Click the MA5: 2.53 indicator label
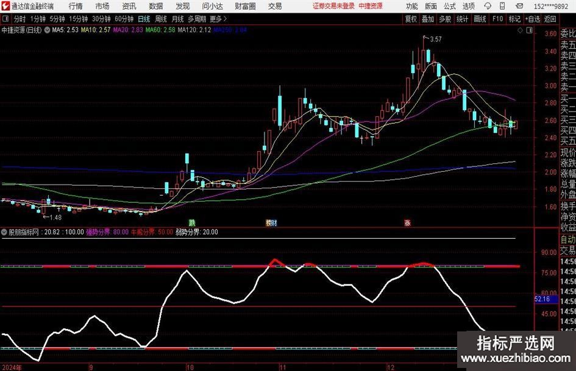This screenshot has height=371, width=576. [x=65, y=30]
